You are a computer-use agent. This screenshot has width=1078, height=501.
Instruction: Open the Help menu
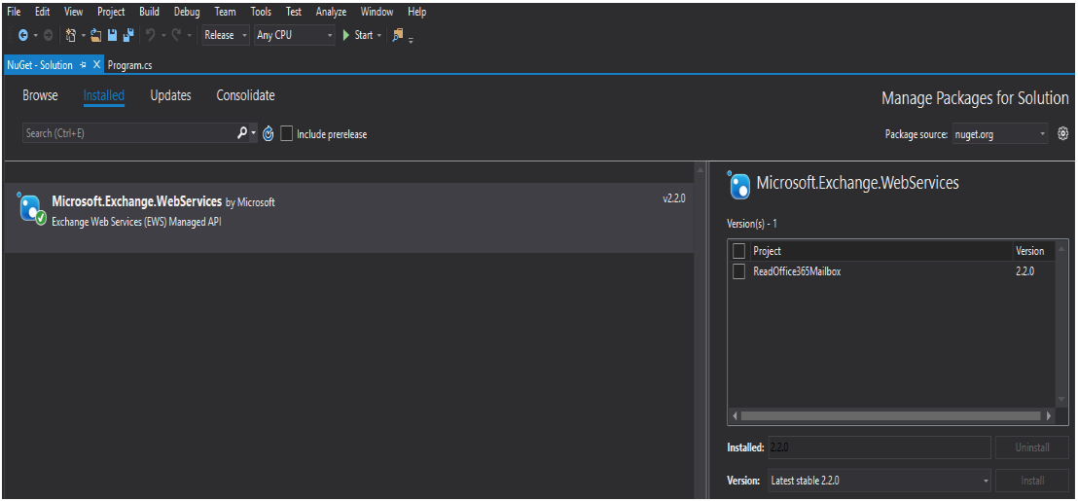point(416,12)
